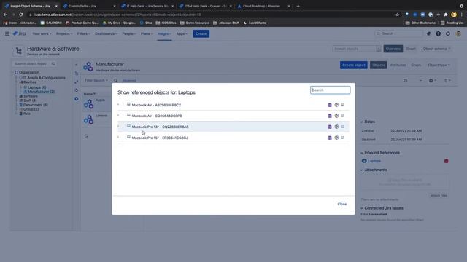467x262 pixels.
Task: Click Advanced search link
Action: 129,81
